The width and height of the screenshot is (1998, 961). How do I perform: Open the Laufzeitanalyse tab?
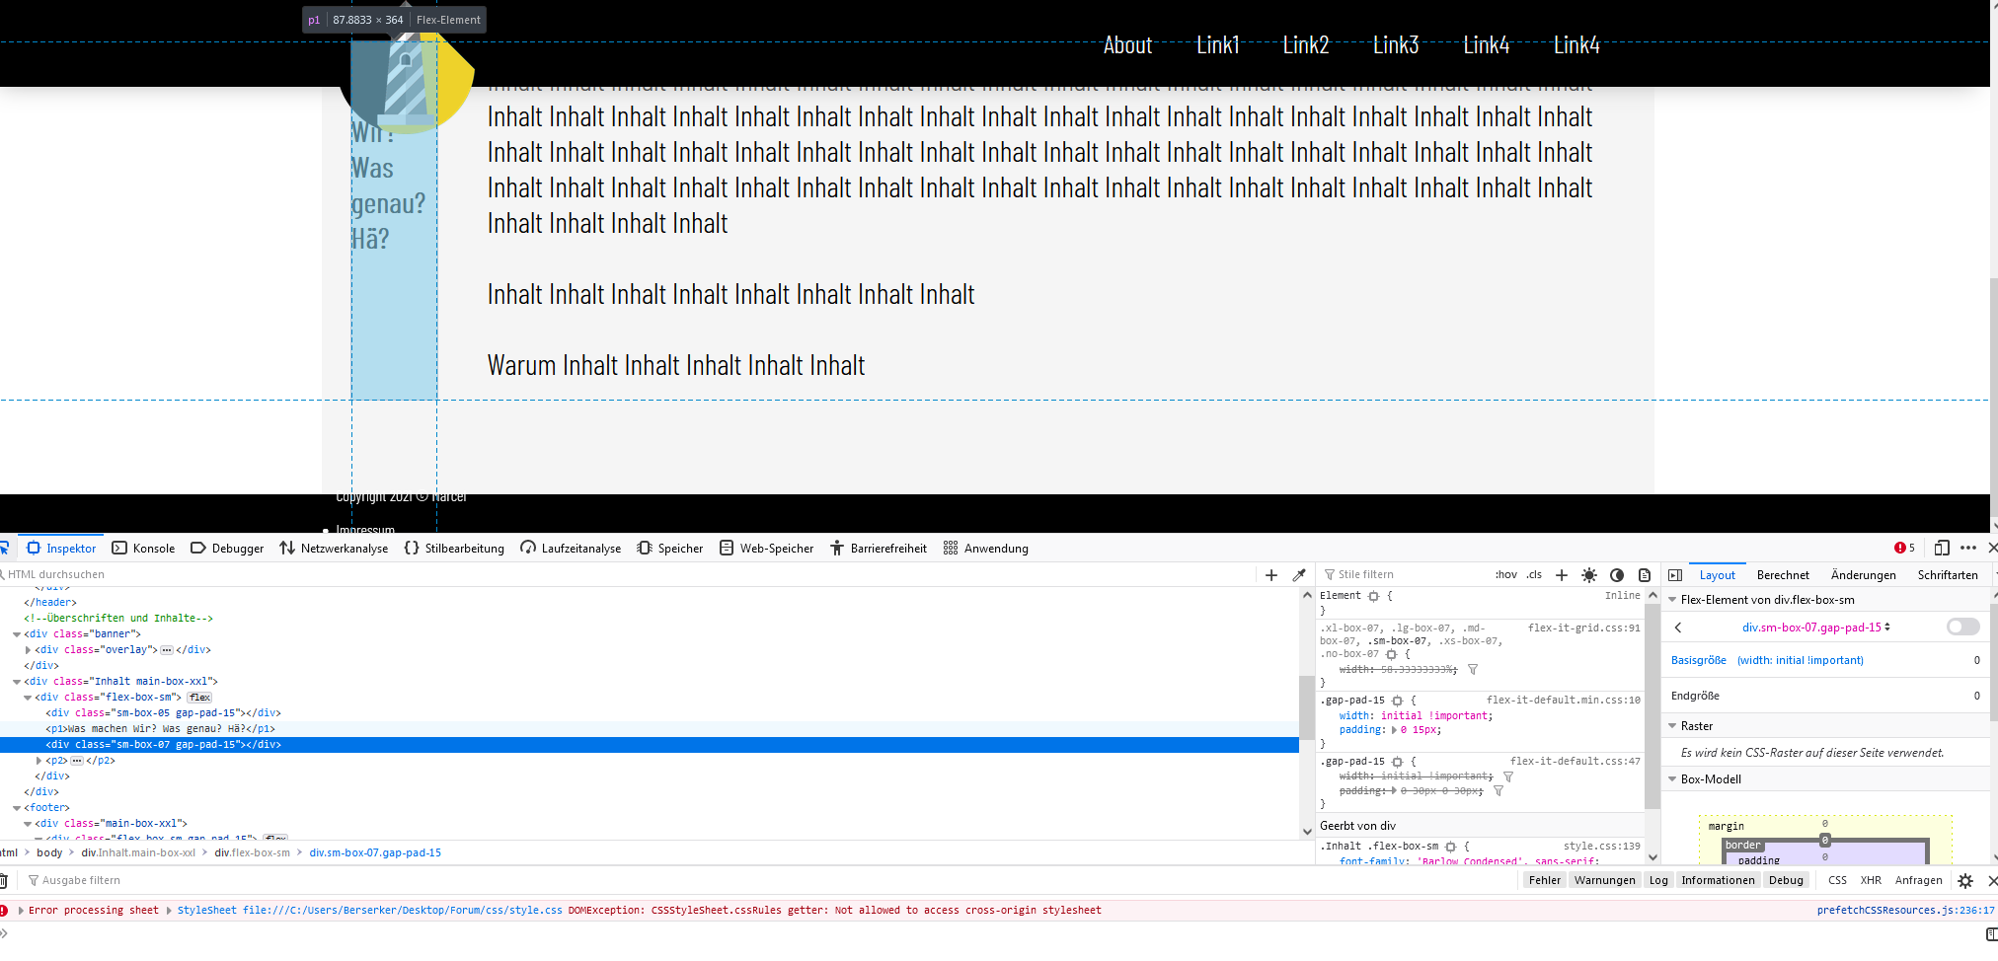pyautogui.click(x=571, y=549)
